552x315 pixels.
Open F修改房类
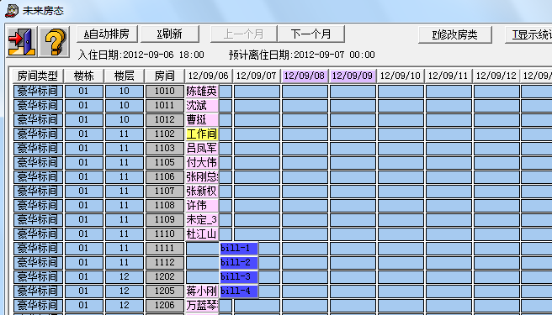(455, 34)
